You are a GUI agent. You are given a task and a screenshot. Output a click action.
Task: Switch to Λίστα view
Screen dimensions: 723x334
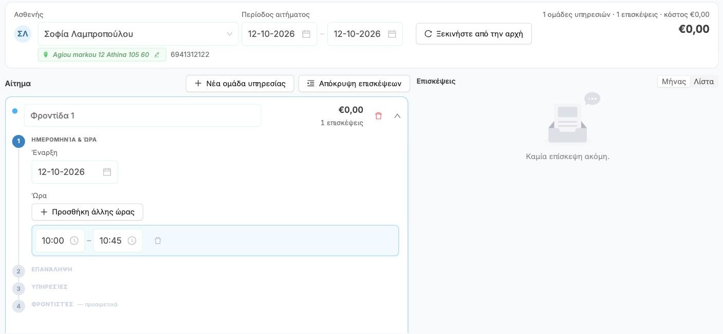[703, 82]
